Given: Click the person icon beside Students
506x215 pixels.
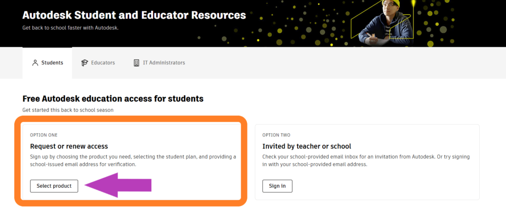Looking at the screenshot, I should point(35,63).
